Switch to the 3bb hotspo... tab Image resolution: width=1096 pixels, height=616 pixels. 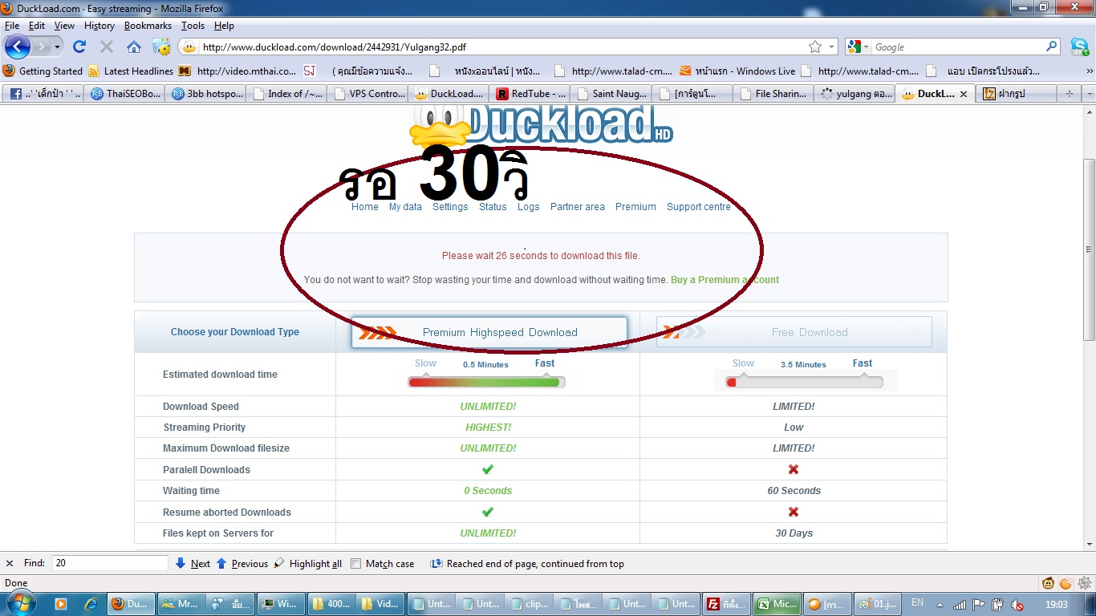point(205,94)
